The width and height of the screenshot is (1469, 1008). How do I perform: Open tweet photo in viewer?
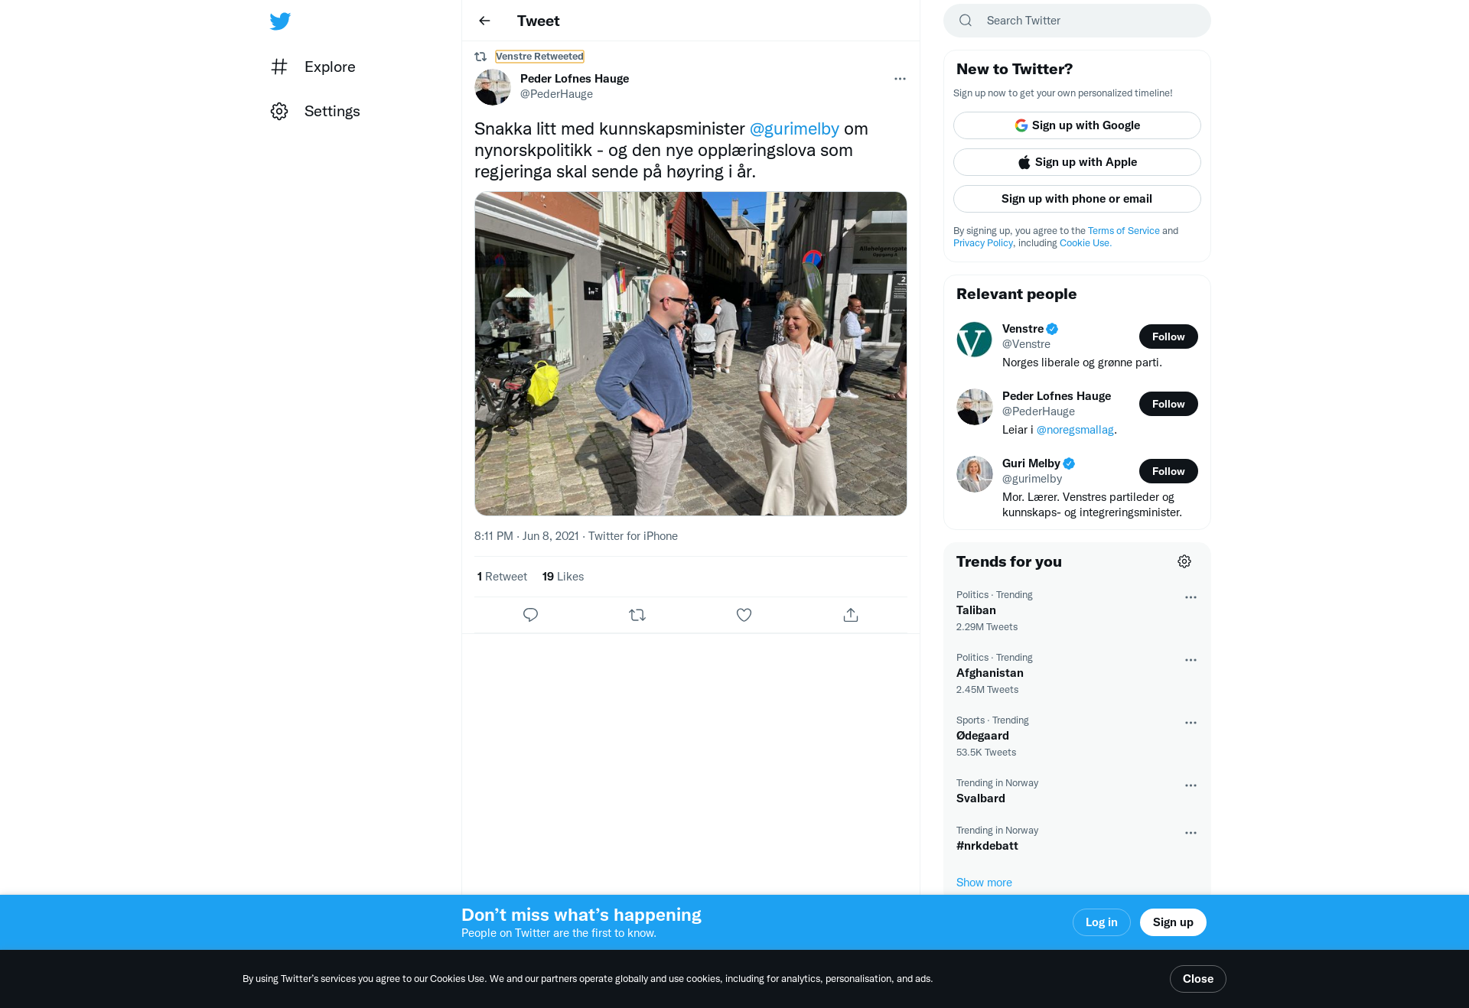click(691, 353)
